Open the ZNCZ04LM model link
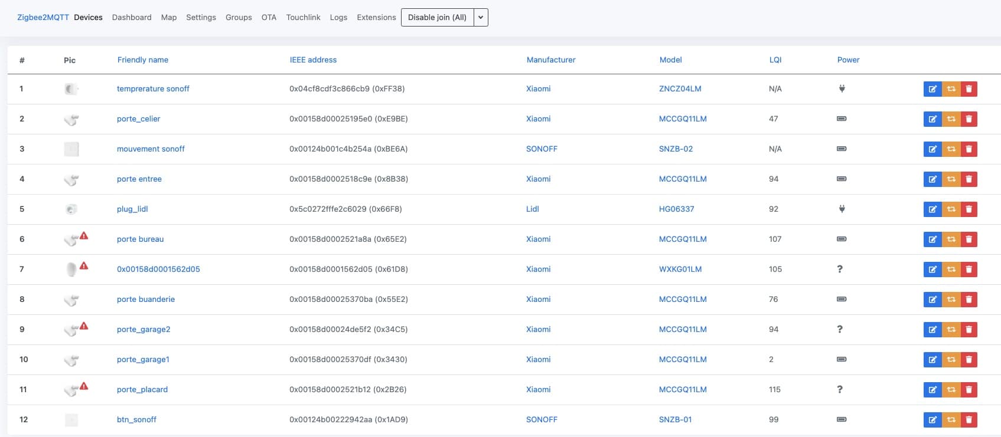The height and width of the screenshot is (437, 1001). (x=680, y=88)
